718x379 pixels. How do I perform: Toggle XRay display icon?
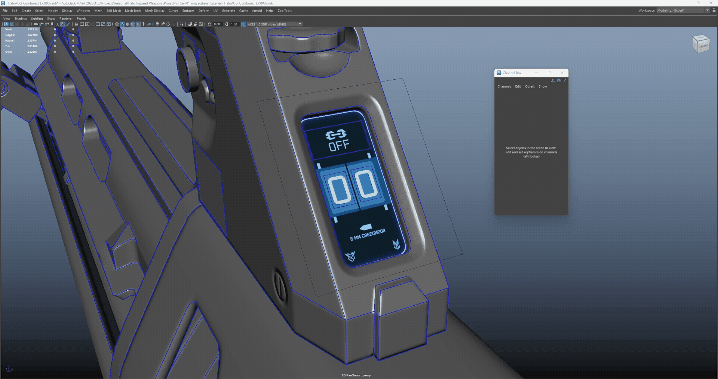pyautogui.click(x=190, y=24)
